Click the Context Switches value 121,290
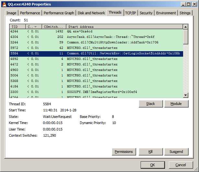The height and width of the screenshot is (172, 199). 50,135
